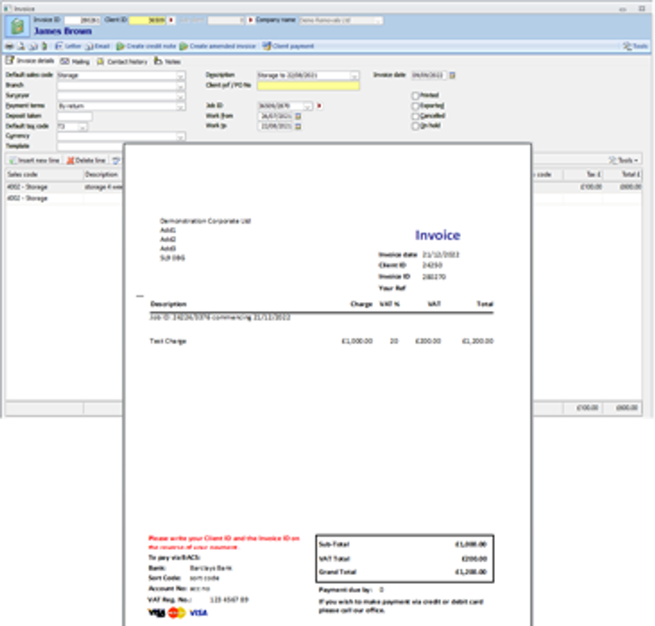Click the Invoice heading on the preview

point(438,235)
